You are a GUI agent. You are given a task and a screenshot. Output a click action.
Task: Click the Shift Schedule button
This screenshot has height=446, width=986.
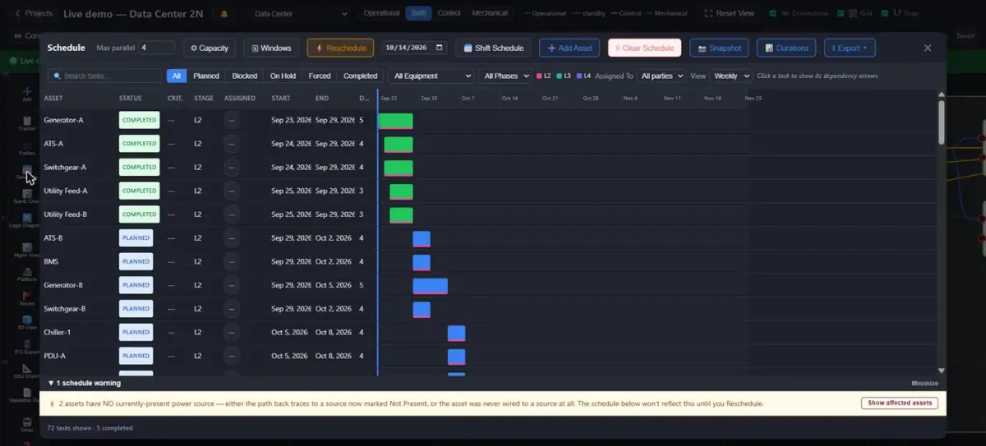(494, 48)
